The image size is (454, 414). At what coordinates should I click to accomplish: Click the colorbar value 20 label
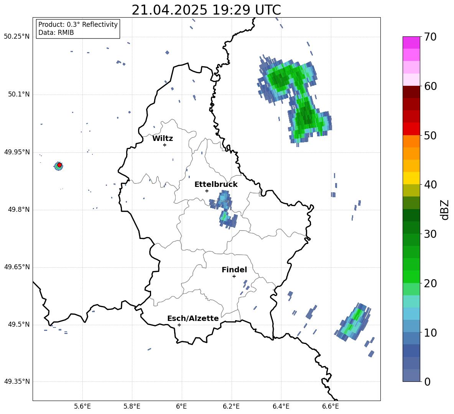coord(430,283)
